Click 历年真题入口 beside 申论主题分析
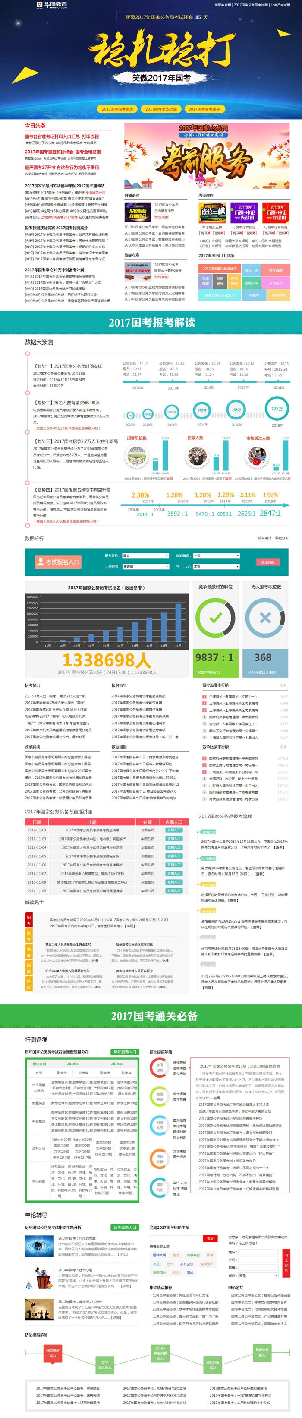302x1418 pixels. point(124,1227)
